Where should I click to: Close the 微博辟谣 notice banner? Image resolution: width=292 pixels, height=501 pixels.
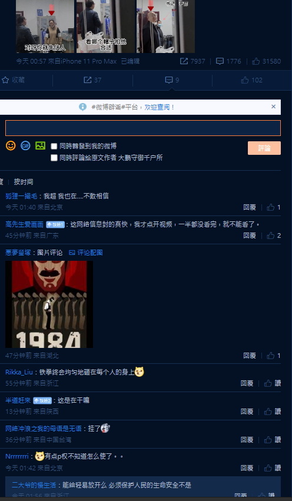[x=274, y=107]
